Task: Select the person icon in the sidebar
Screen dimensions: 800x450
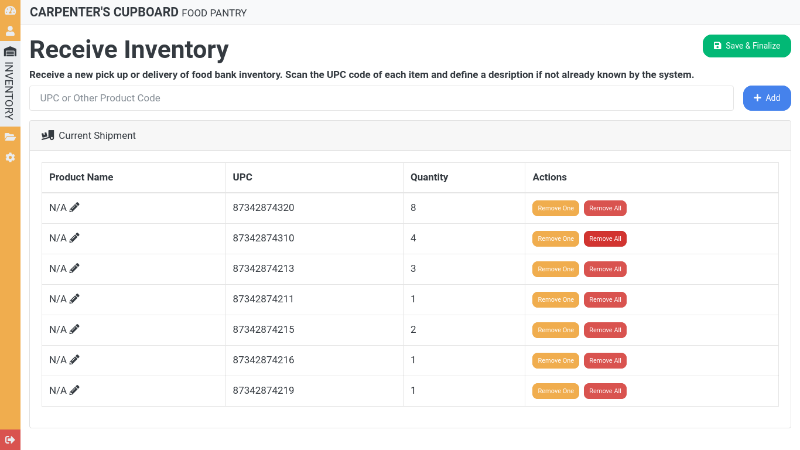Action: pyautogui.click(x=10, y=30)
